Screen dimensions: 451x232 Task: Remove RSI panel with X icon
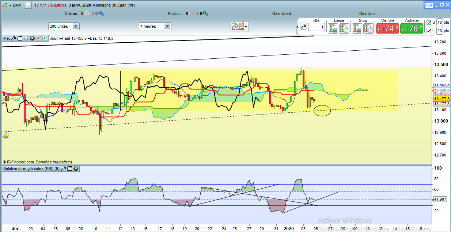click(x=76, y=169)
